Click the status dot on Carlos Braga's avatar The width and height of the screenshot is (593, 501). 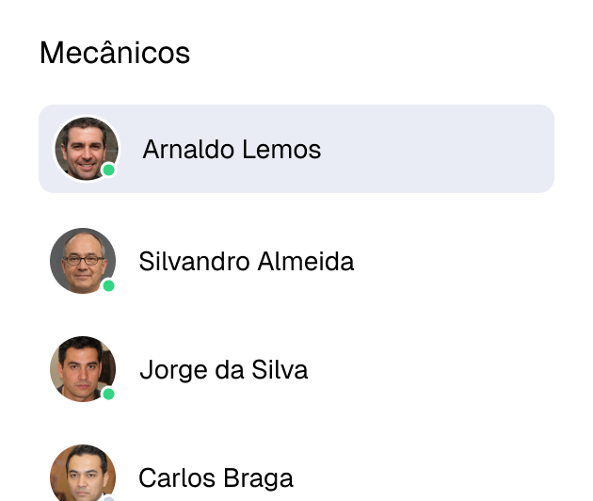(x=108, y=497)
